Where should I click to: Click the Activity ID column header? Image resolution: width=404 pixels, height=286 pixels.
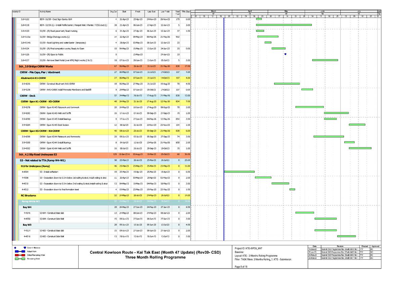[x=16, y=12]
